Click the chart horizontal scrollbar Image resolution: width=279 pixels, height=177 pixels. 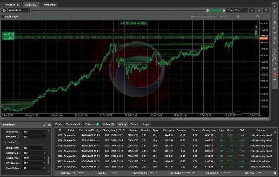[219, 119]
